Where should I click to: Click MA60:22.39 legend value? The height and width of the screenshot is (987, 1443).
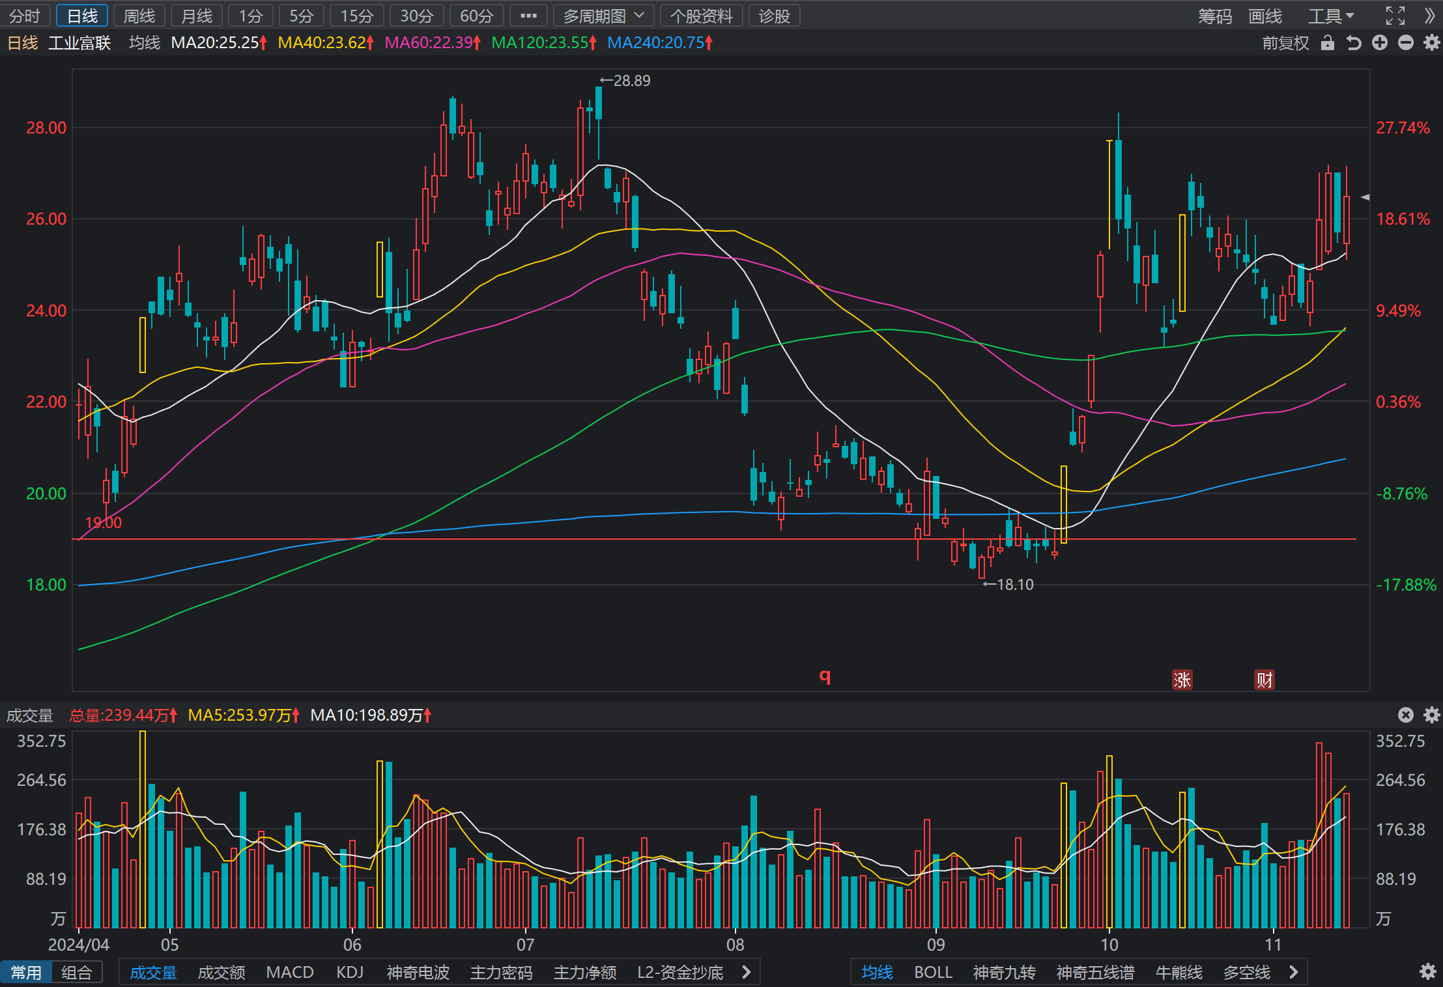pyautogui.click(x=433, y=43)
